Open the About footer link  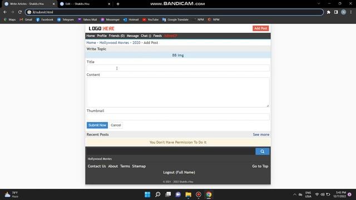tap(113, 166)
